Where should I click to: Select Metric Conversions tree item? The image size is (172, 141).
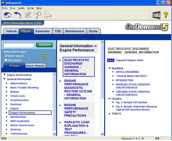pyautogui.click(x=22, y=125)
